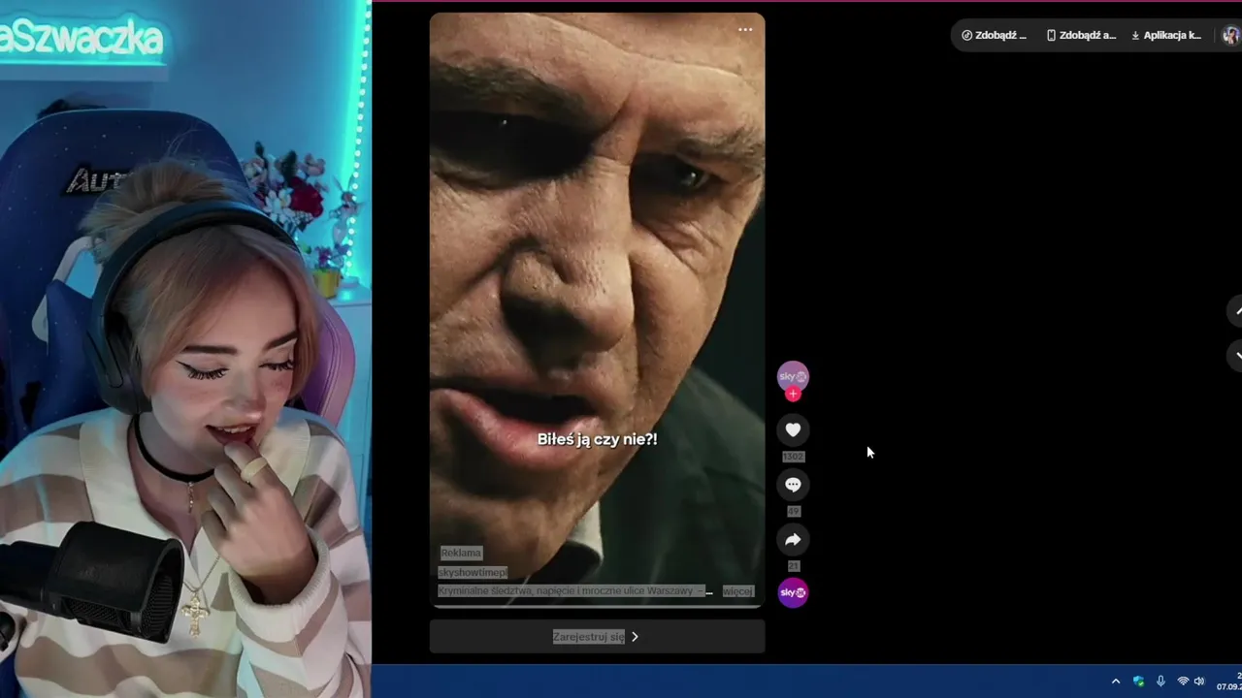Like the video with the heart icon
The width and height of the screenshot is (1242, 698).
pos(793,429)
